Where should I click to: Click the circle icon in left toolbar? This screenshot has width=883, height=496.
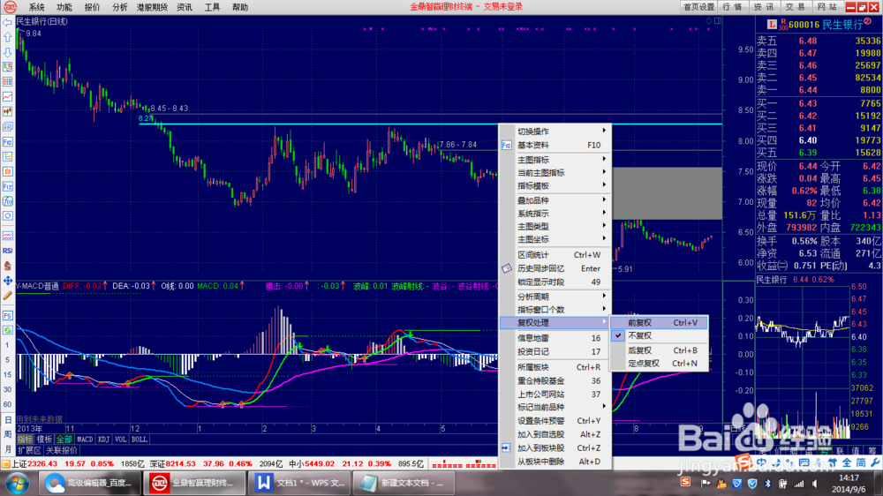tap(7, 216)
